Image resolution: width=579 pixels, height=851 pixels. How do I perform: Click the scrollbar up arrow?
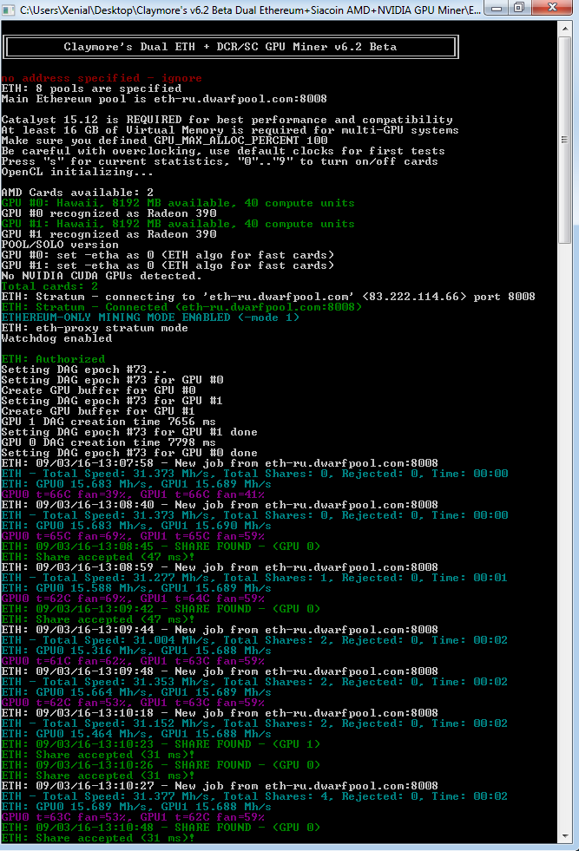(x=566, y=30)
